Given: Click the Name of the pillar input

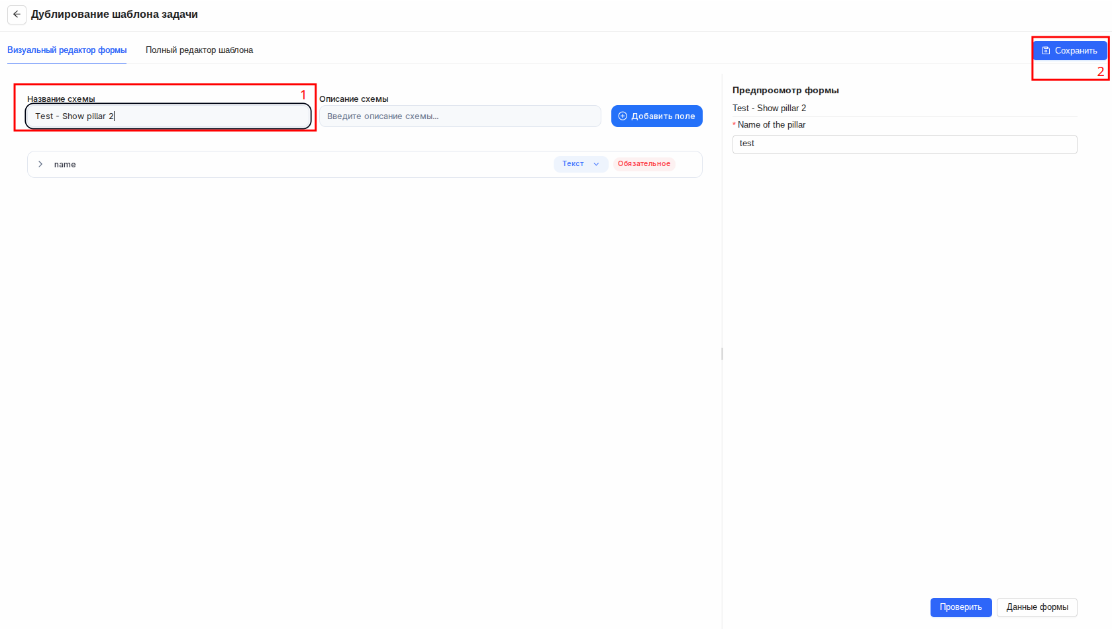Looking at the screenshot, I should click(x=905, y=144).
